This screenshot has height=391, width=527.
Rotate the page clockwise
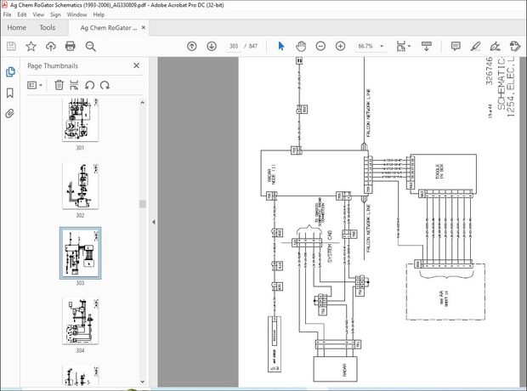[105, 85]
